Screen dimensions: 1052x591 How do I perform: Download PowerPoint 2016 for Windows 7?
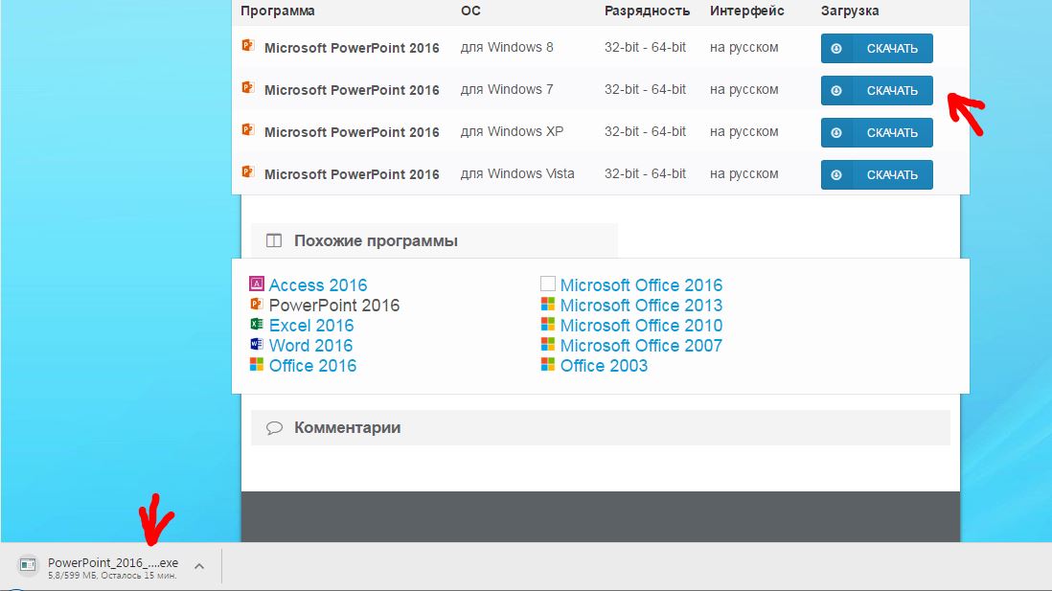[x=877, y=91]
